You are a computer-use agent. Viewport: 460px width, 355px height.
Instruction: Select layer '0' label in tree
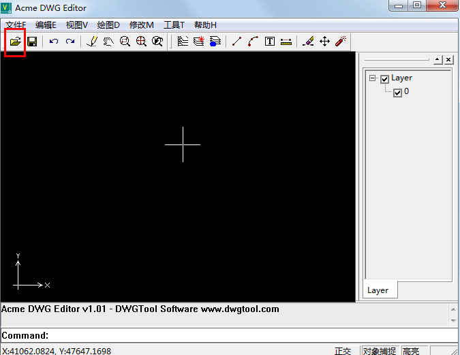(406, 91)
